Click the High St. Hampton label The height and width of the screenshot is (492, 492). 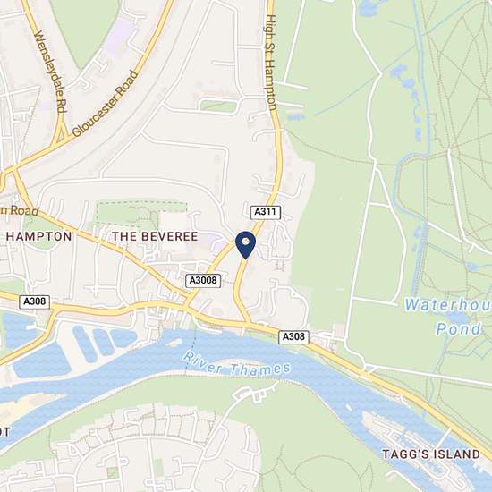coord(270,63)
